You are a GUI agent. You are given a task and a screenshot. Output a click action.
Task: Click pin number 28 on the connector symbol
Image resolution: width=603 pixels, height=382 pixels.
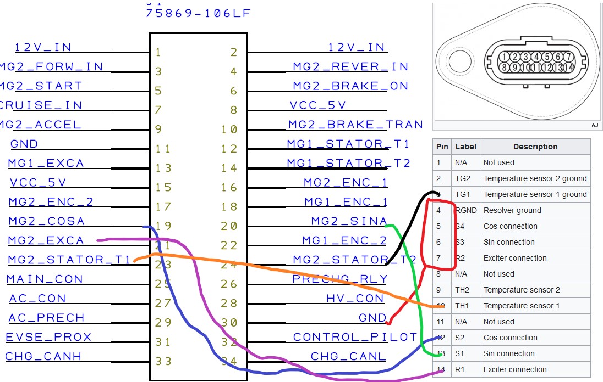(229, 304)
